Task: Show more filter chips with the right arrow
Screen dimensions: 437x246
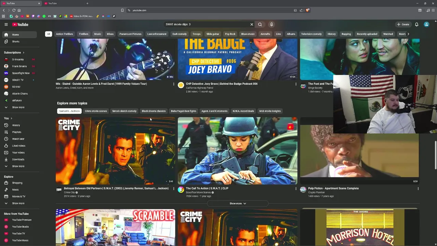Action: coord(408,34)
